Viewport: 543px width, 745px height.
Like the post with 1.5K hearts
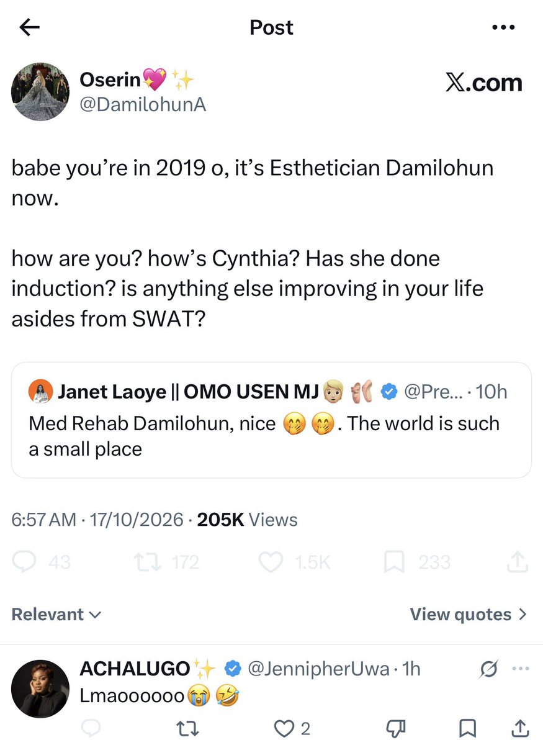pyautogui.click(x=294, y=562)
